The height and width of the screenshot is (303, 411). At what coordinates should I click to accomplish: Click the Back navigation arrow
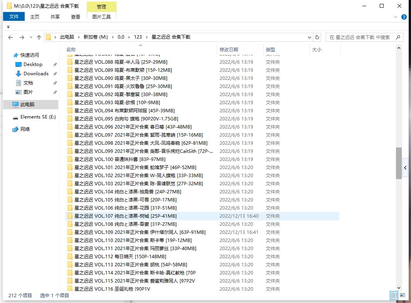click(10, 37)
